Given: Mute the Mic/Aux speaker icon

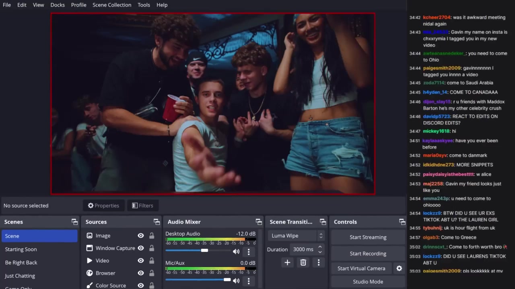Looking at the screenshot, I should click(236, 281).
